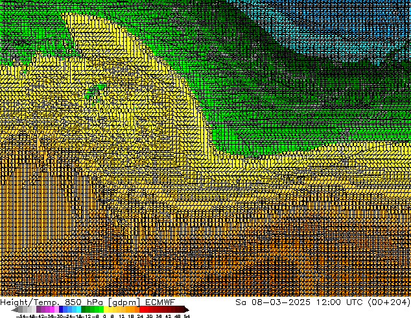Click the legend value "12"
411x318 pixels.
122,316
